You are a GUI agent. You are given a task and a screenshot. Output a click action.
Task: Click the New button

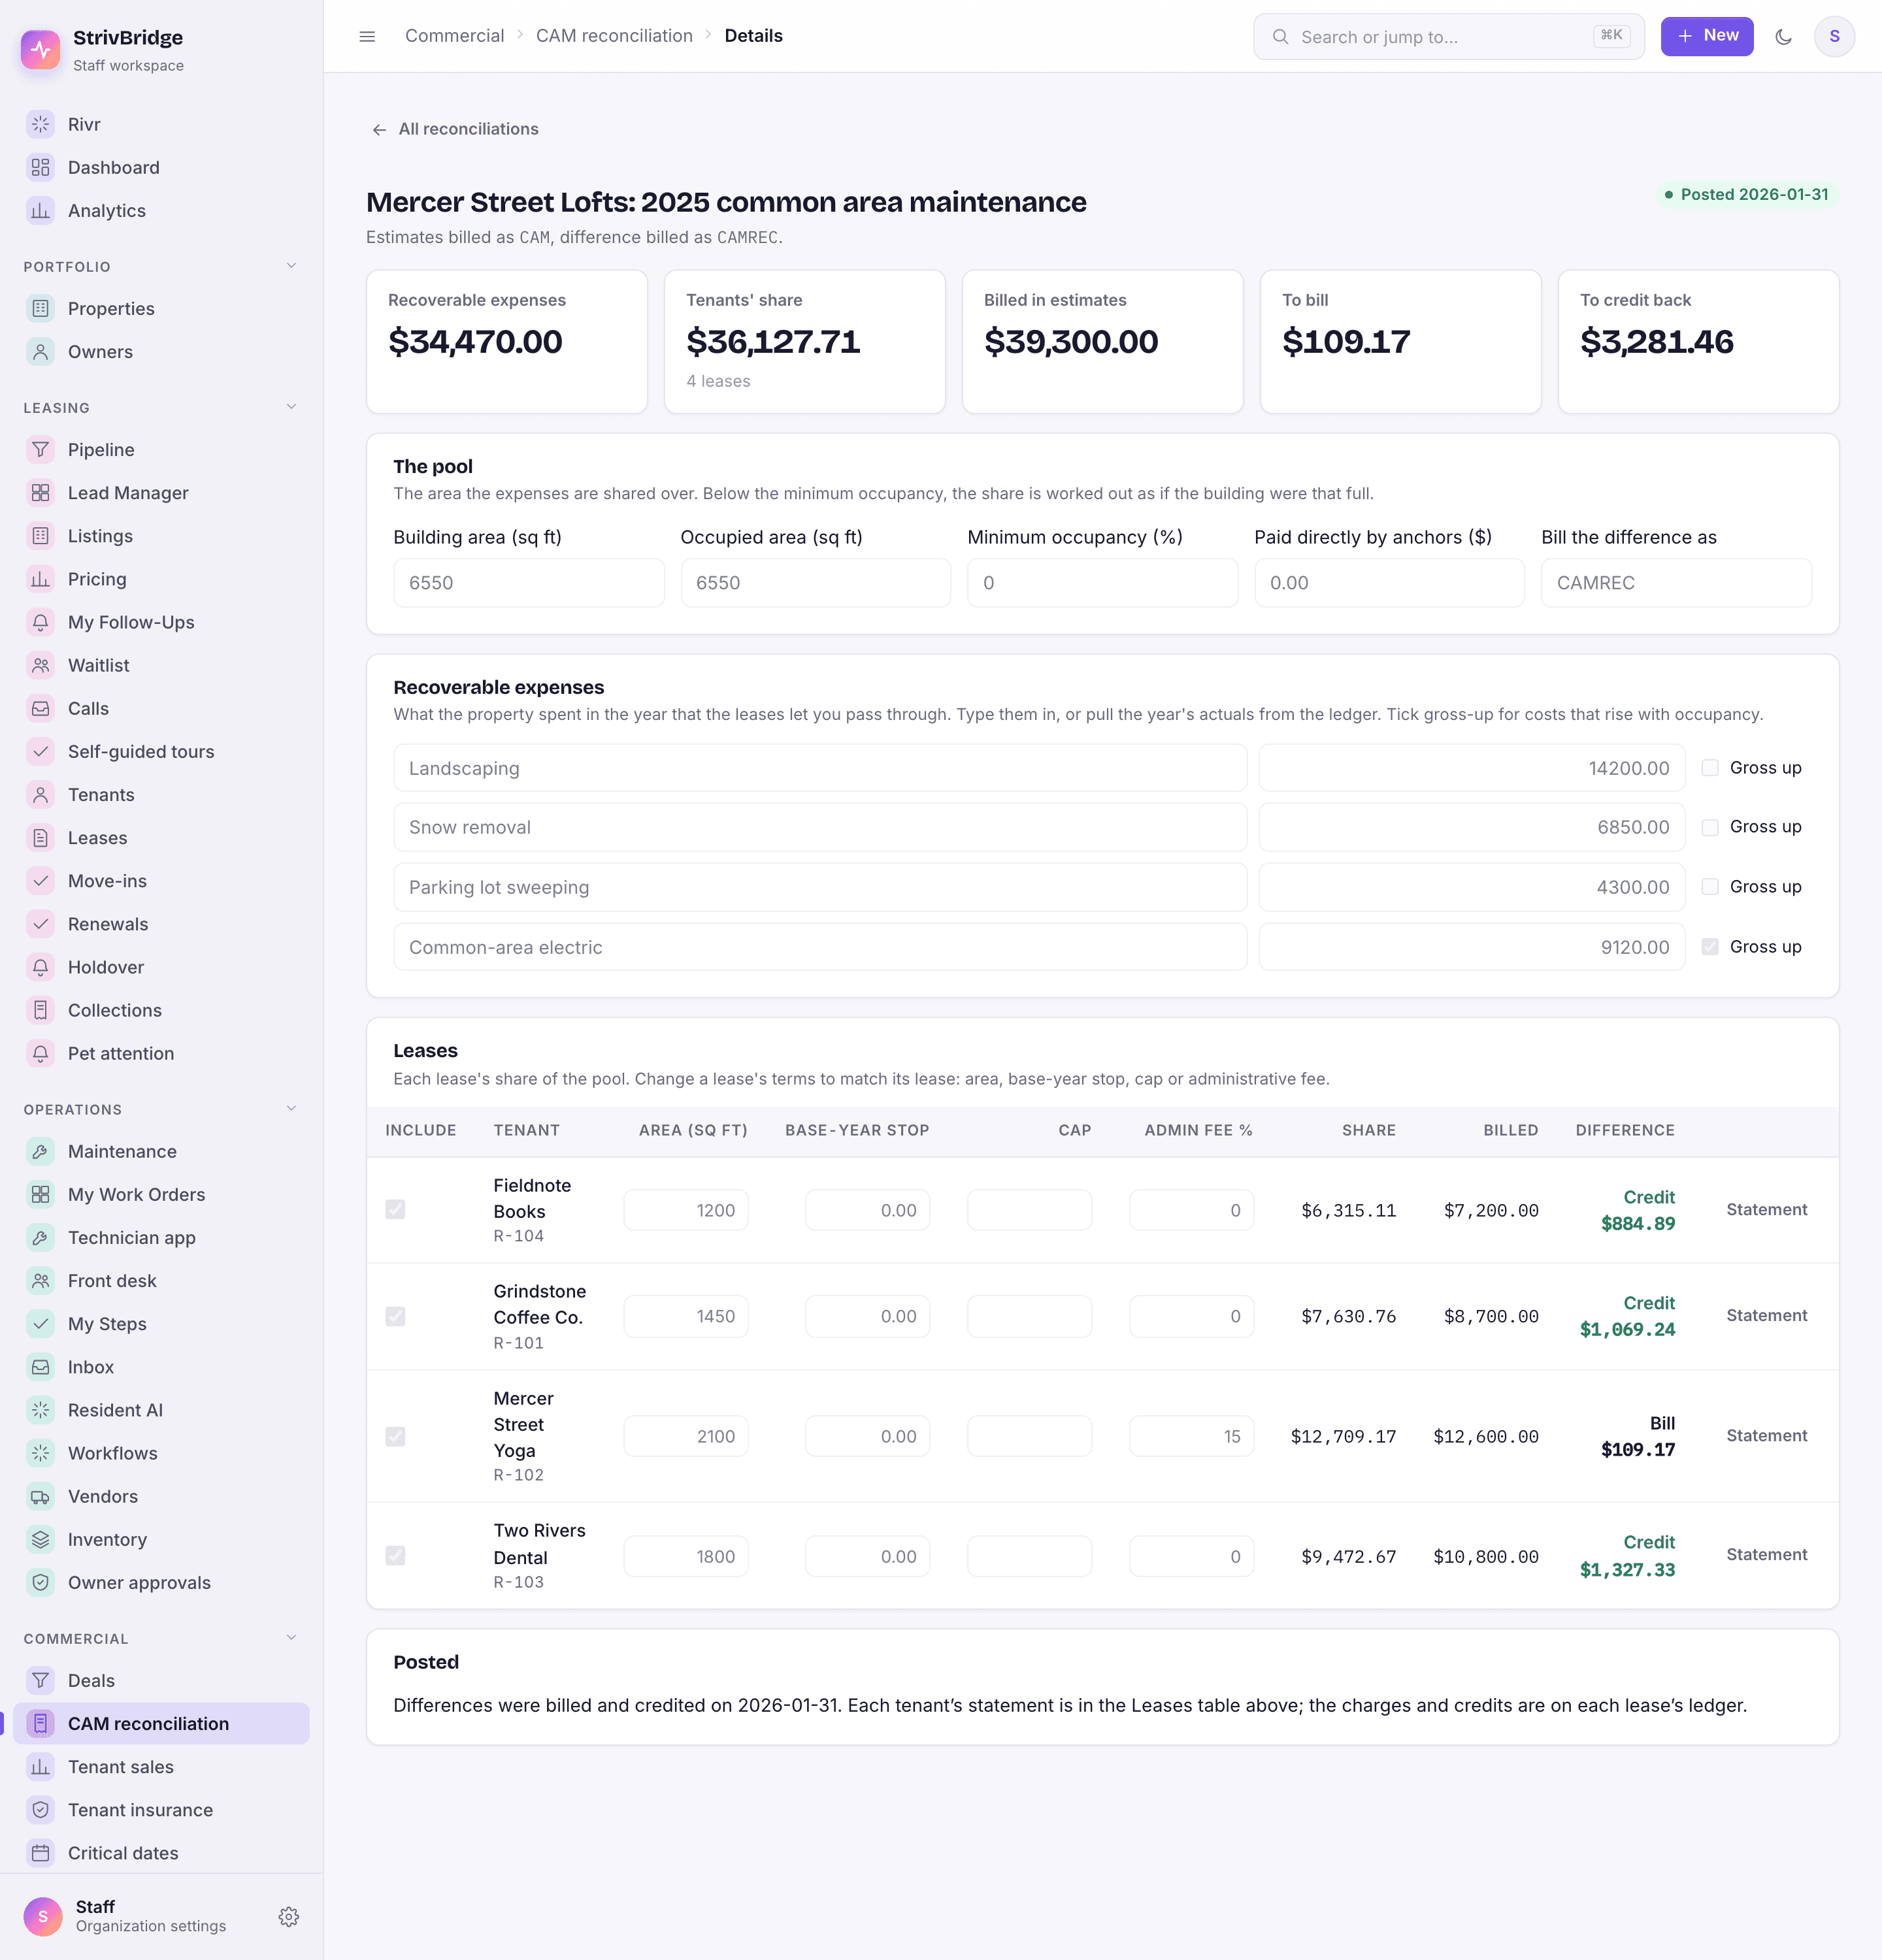pos(1707,37)
